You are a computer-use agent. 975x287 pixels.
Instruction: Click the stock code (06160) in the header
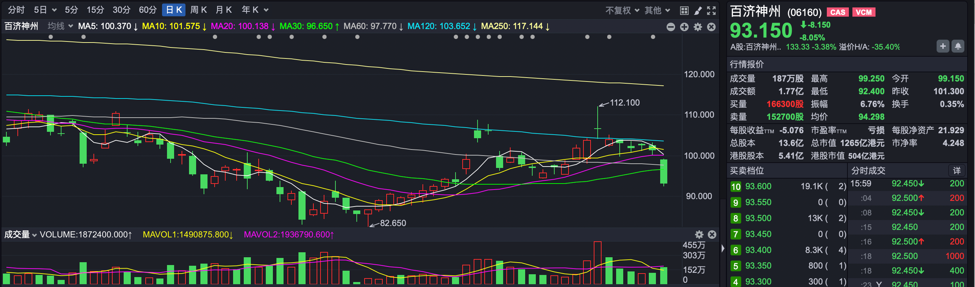coord(804,12)
